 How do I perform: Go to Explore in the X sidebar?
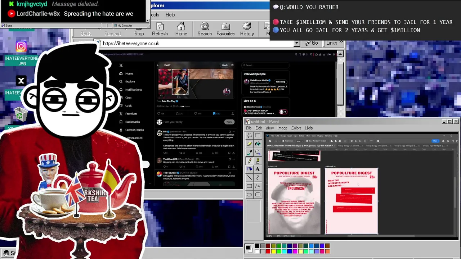(x=127, y=82)
